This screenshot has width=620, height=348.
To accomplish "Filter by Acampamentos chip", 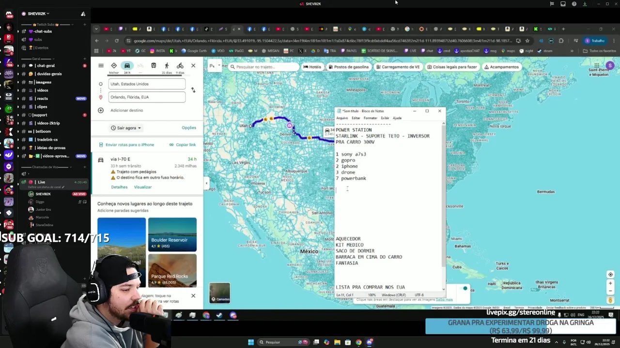I will 501,67.
